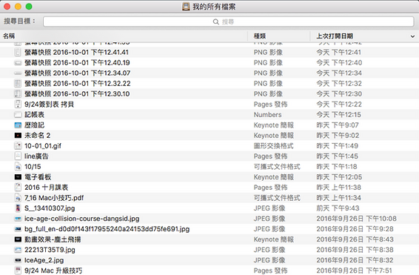Click 圖形交換格式 type cell
Screen dimensions: 419x275
(x=273, y=146)
